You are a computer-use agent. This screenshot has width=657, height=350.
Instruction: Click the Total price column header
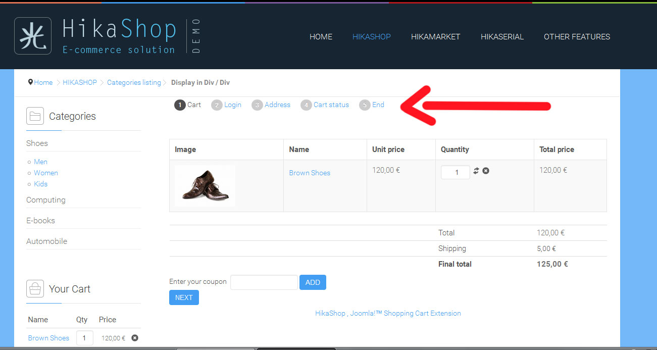[x=557, y=149]
